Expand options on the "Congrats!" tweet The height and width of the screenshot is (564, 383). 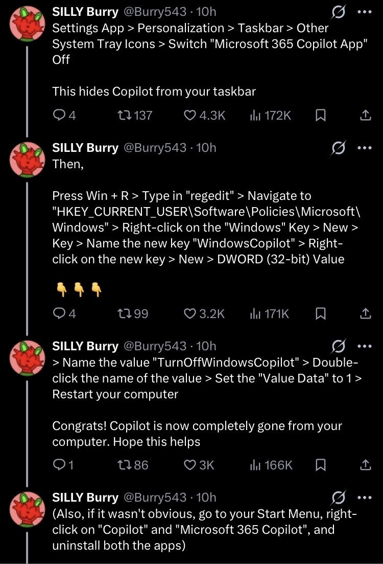(x=365, y=346)
